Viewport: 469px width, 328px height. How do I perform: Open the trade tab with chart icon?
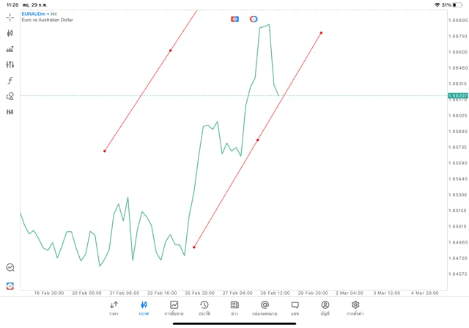[174, 307]
